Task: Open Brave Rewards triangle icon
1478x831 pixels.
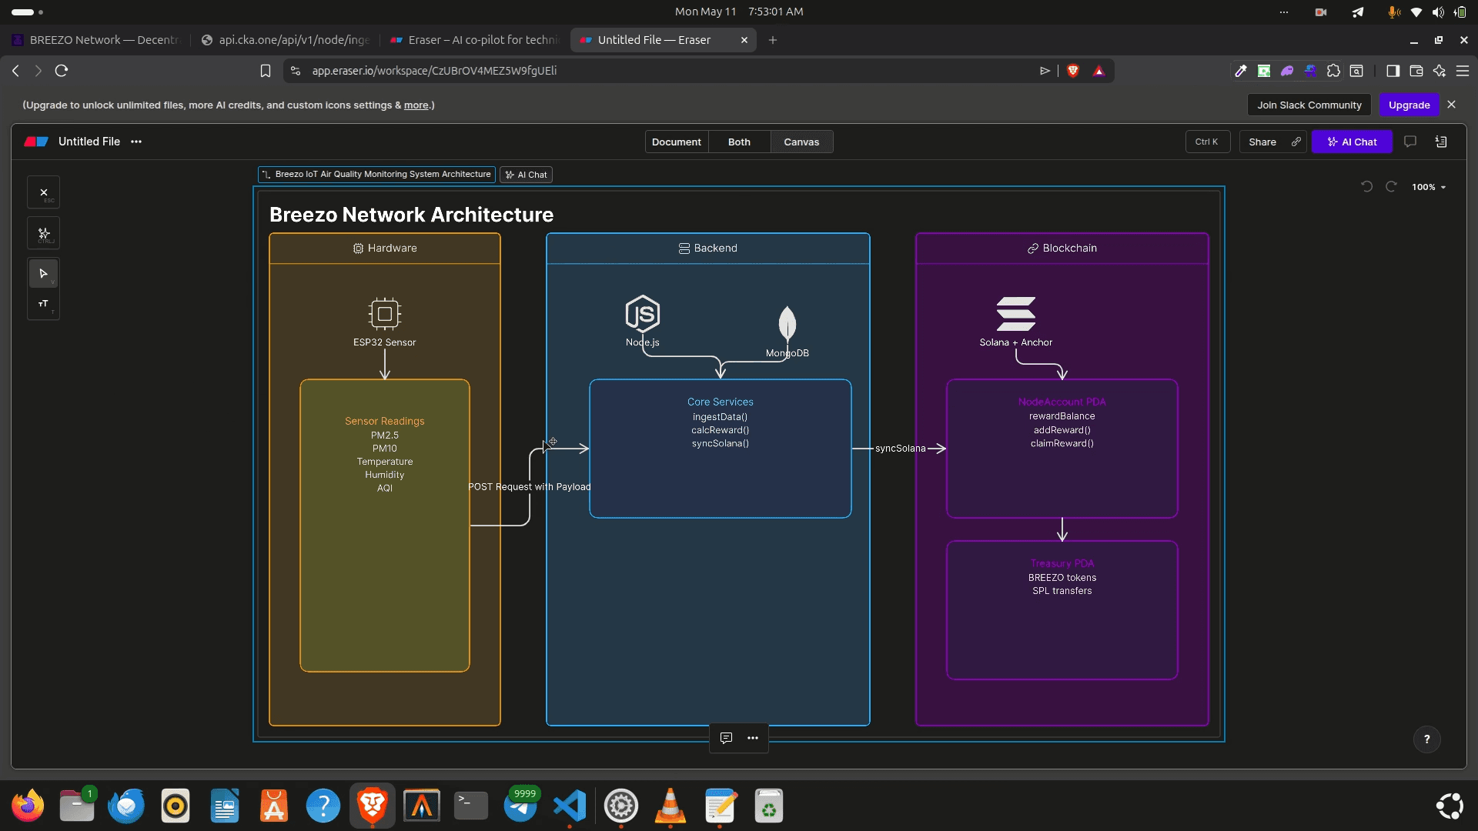Action: click(1099, 71)
